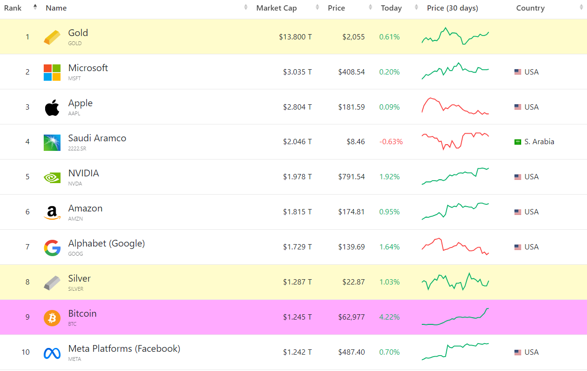
Task: Click the Meta Platforms logo
Action: 52,353
